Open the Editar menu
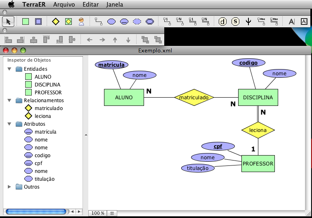 [90, 5]
